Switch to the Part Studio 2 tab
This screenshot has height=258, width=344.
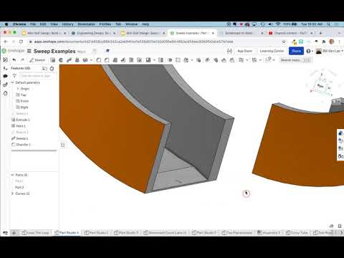coord(204,232)
